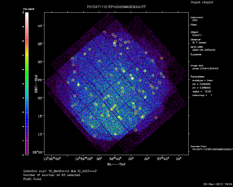This screenshot has width=233, height=187.
Task: Click the 'Object:' label
Action: tap(195, 32)
